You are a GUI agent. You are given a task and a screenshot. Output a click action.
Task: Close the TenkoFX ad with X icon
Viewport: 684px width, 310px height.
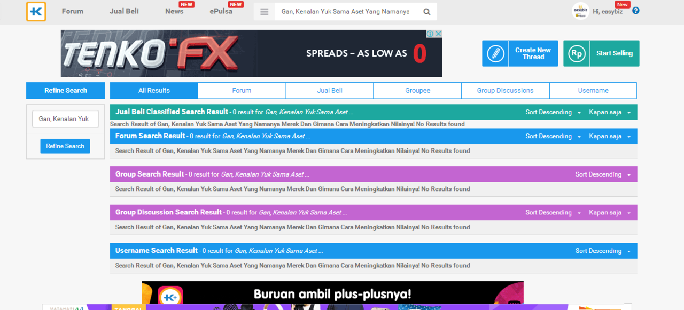point(438,34)
